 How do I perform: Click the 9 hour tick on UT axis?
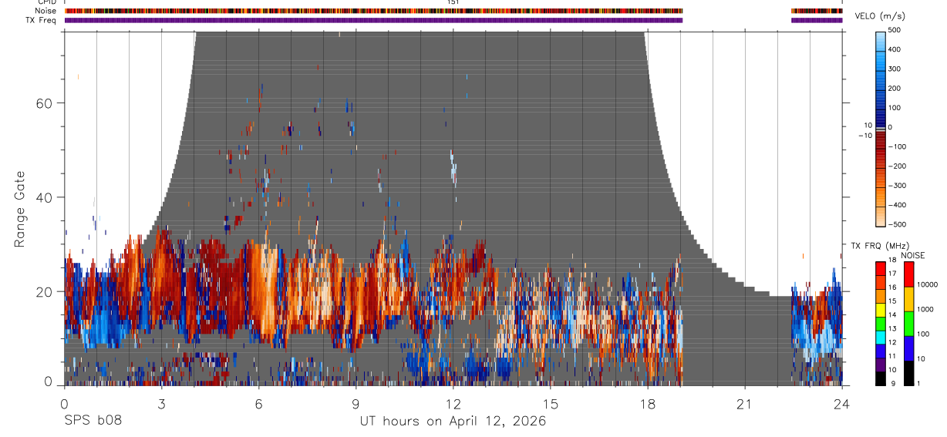point(356,402)
